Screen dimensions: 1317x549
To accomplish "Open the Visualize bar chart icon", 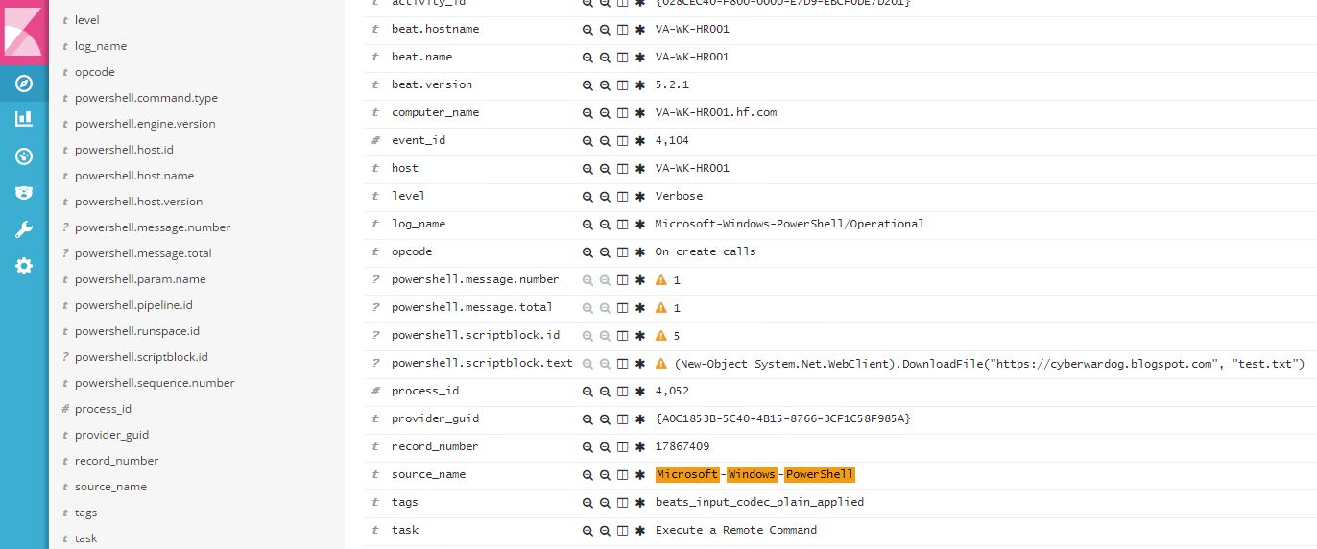I will (24, 119).
